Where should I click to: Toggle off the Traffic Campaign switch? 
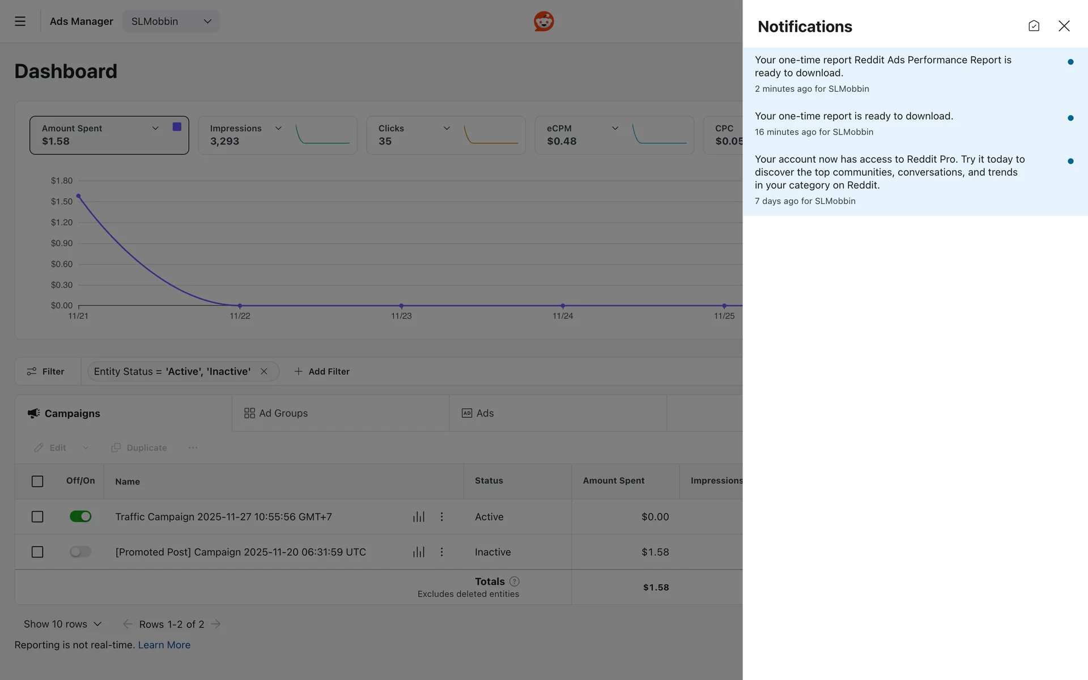tap(80, 517)
